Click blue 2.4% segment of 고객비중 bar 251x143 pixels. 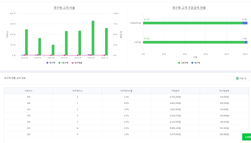246,42
